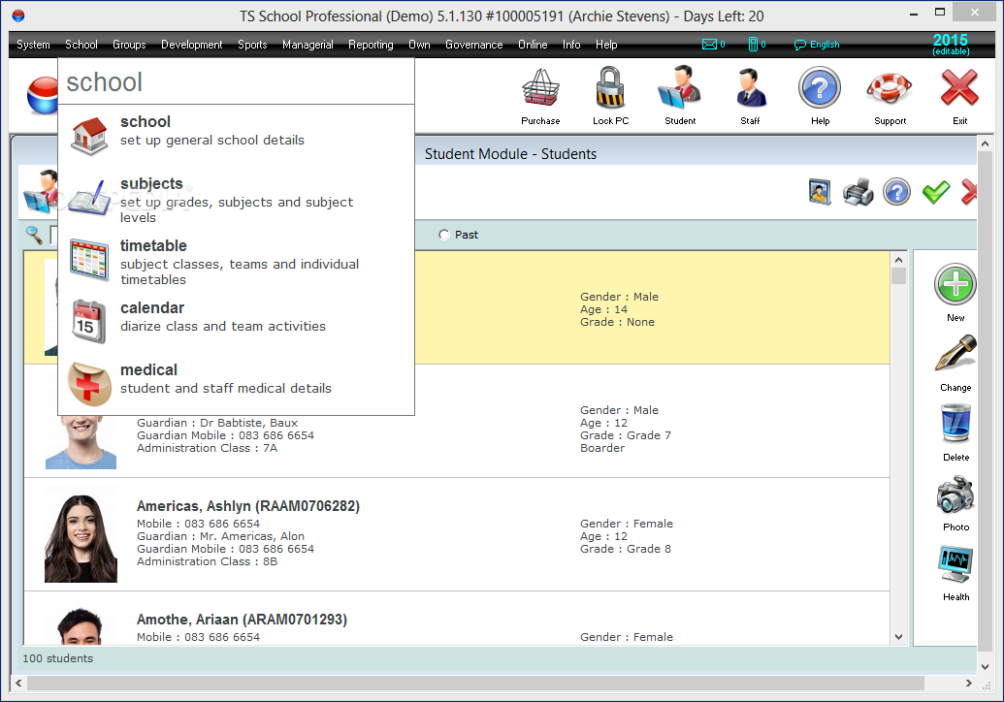Viewport: 1004px width, 702px height.
Task: Open the Development menu
Action: point(191,45)
